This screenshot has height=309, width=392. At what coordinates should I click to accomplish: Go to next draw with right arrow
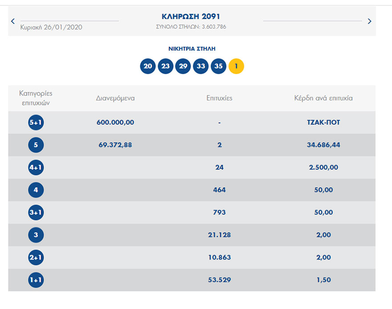tap(369, 21)
